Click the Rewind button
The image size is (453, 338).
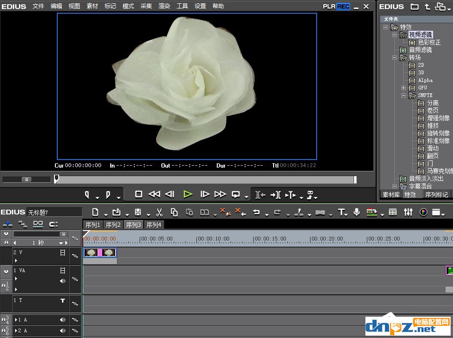(154, 195)
